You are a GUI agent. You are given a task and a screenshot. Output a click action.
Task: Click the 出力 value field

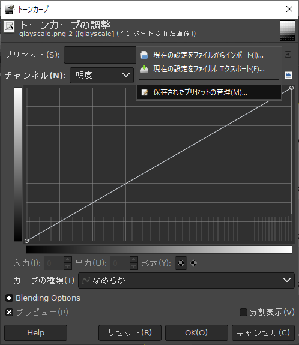point(120,263)
